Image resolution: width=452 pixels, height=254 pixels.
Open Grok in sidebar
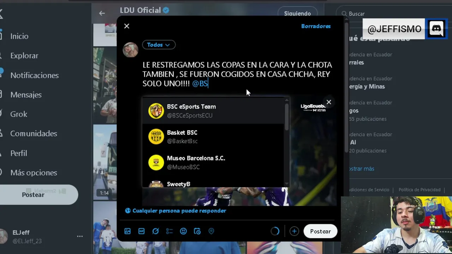pos(19,114)
